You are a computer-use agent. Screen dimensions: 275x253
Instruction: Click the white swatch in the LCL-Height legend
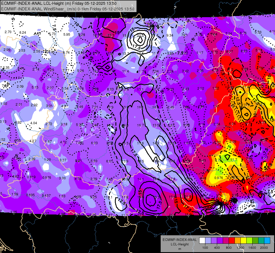pyautogui.click(x=202, y=241)
